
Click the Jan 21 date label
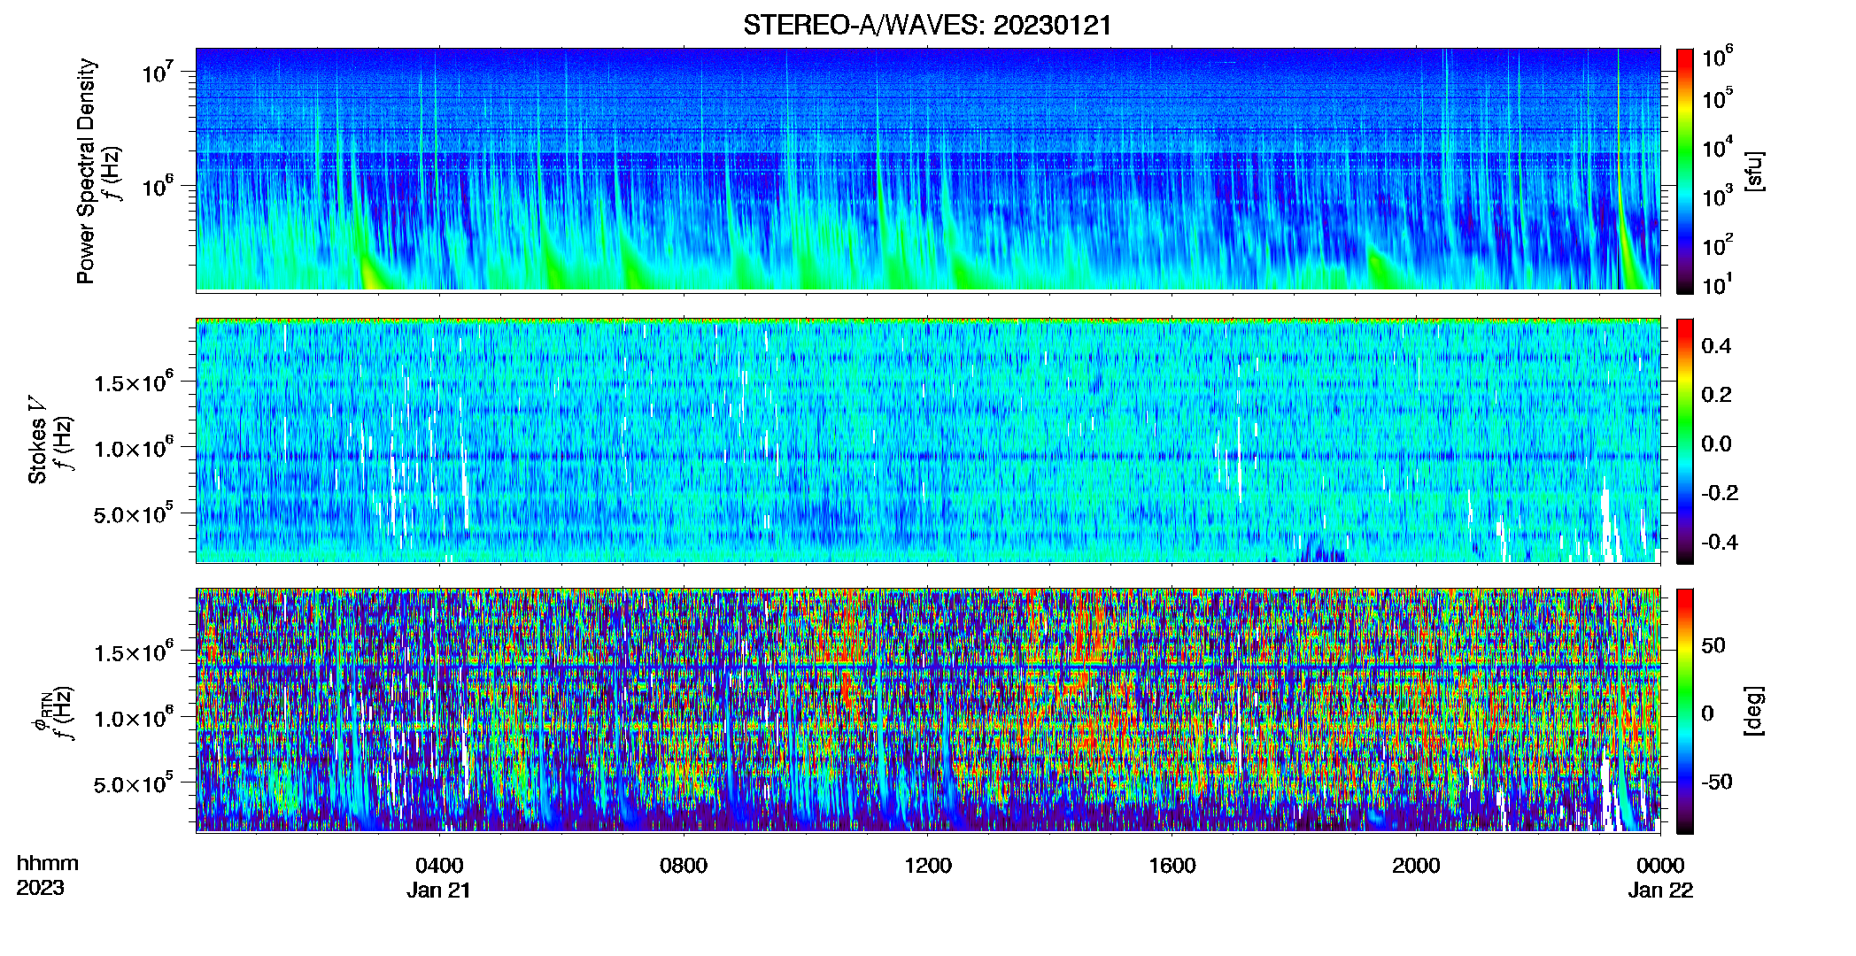[x=439, y=890]
